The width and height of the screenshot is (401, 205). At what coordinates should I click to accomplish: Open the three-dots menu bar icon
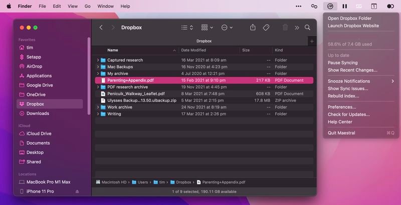pyautogui.click(x=298, y=6)
